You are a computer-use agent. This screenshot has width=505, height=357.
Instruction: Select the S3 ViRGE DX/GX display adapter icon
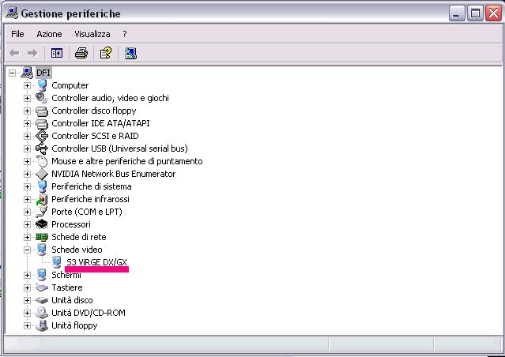(58, 262)
